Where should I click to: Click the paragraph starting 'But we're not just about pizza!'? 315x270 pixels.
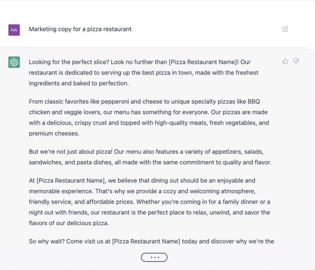pos(150,157)
